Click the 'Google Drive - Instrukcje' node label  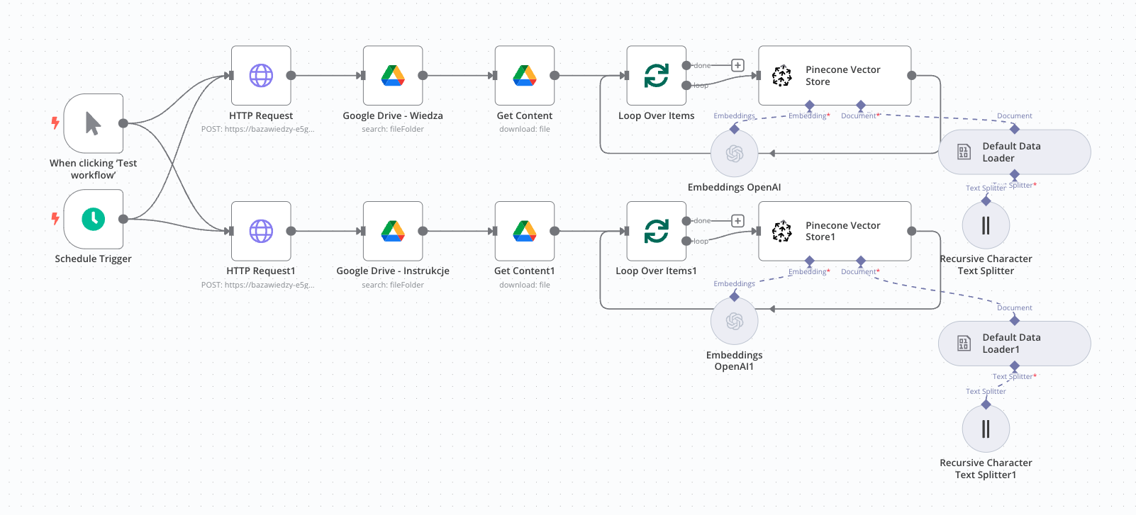coord(393,271)
